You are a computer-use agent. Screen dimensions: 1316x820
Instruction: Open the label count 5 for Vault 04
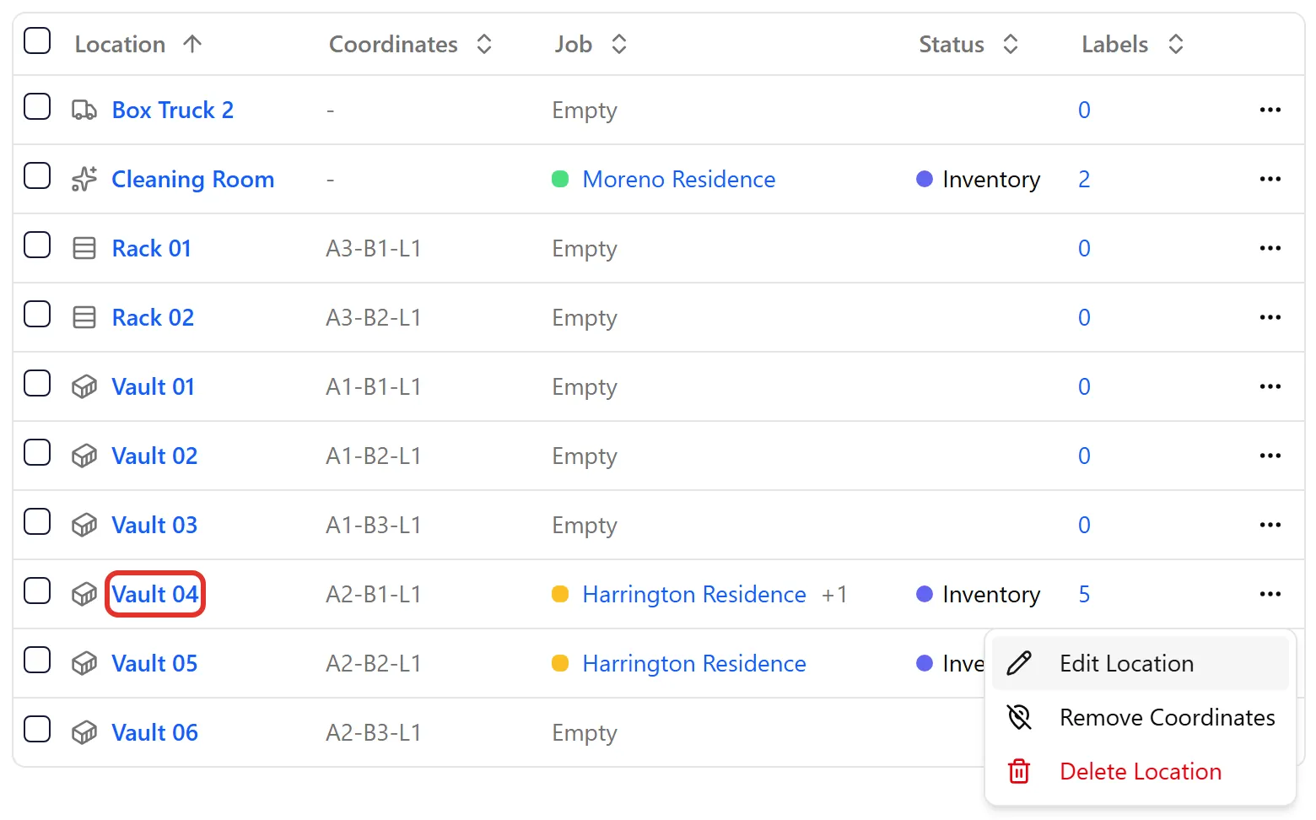tap(1084, 594)
